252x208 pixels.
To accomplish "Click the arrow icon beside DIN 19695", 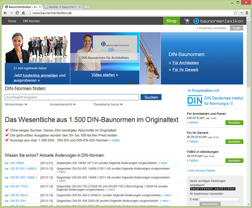I will [6, 163].
